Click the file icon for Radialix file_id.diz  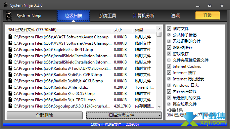[x=10, y=87]
